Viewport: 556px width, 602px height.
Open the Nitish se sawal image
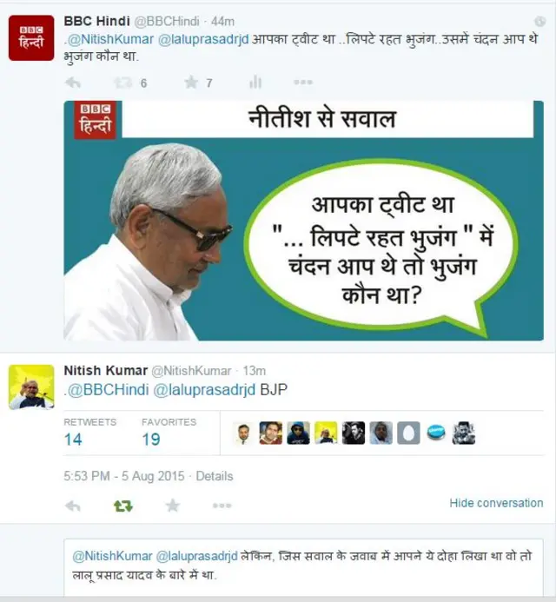click(x=303, y=221)
